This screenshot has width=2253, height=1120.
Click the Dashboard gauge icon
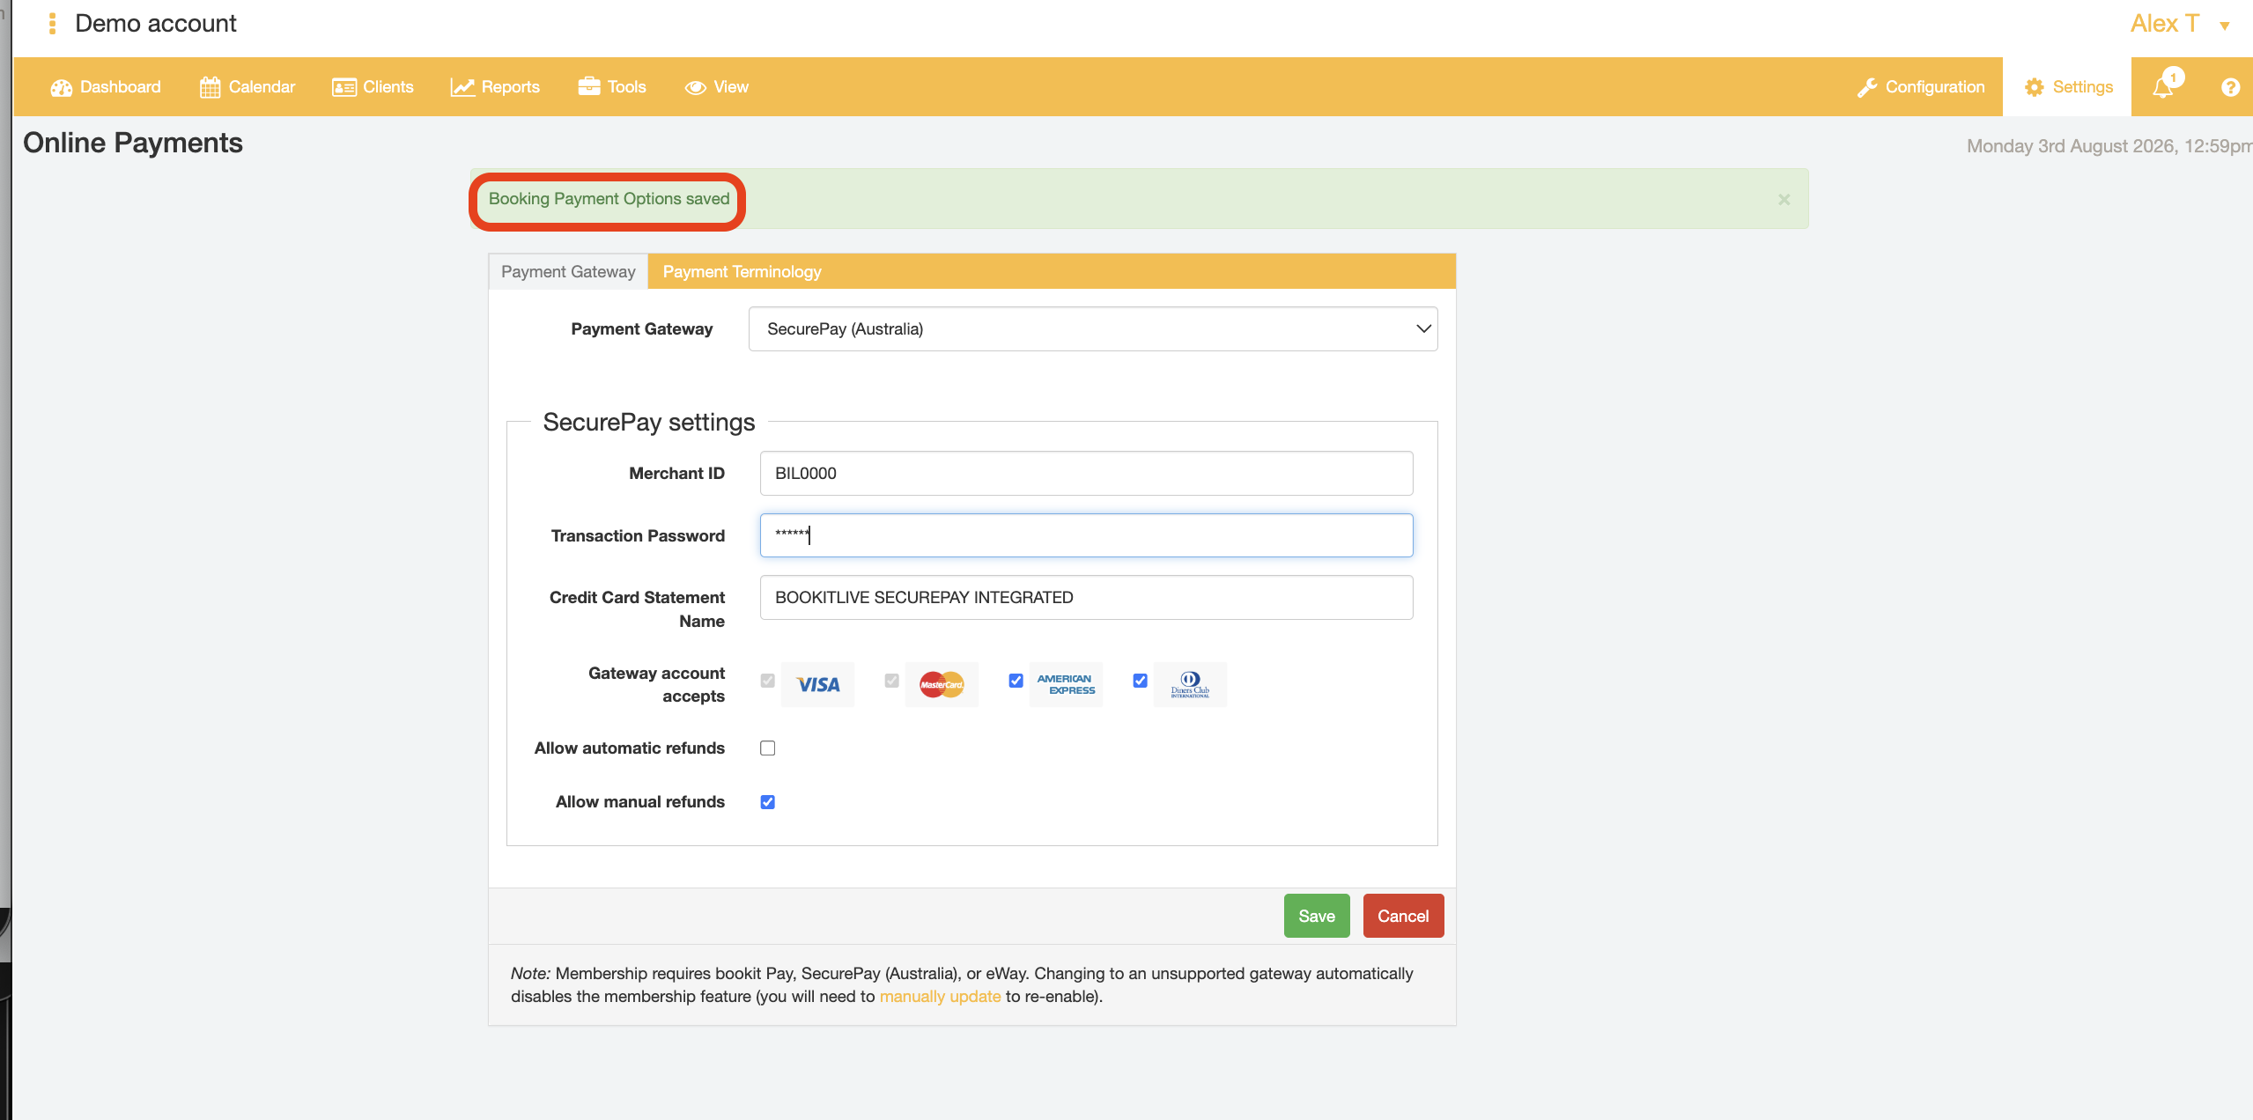click(x=61, y=87)
